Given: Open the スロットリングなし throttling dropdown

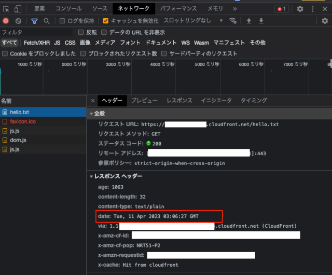Looking at the screenshot, I should [x=193, y=21].
